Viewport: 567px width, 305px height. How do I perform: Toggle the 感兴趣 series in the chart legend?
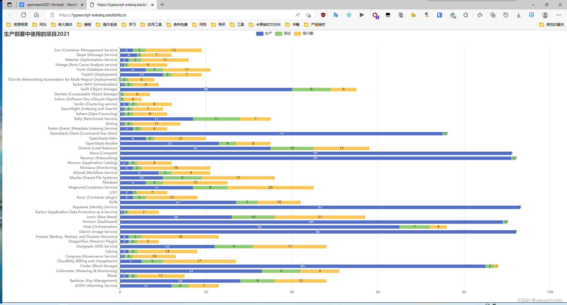coord(303,34)
